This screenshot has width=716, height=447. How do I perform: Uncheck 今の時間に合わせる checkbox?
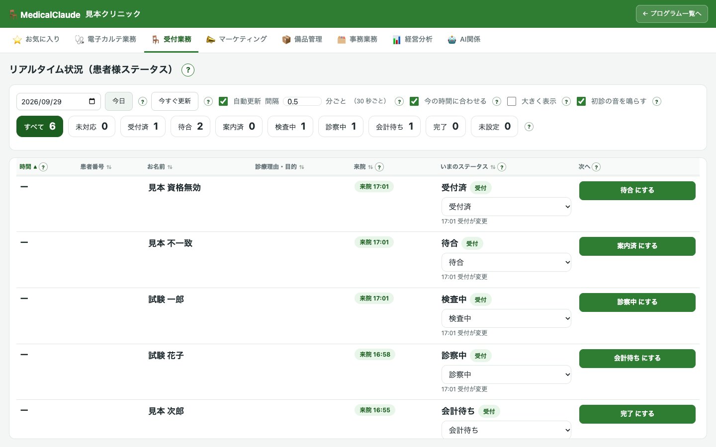tap(414, 101)
